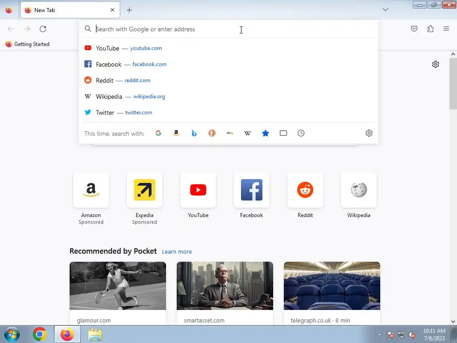Click the back navigation arrow
Viewport: 457px width, 343px height.
[x=11, y=29]
